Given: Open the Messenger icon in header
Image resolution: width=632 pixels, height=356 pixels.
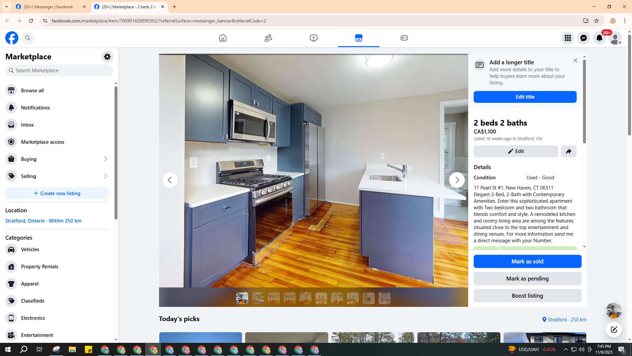Looking at the screenshot, I should (x=584, y=38).
